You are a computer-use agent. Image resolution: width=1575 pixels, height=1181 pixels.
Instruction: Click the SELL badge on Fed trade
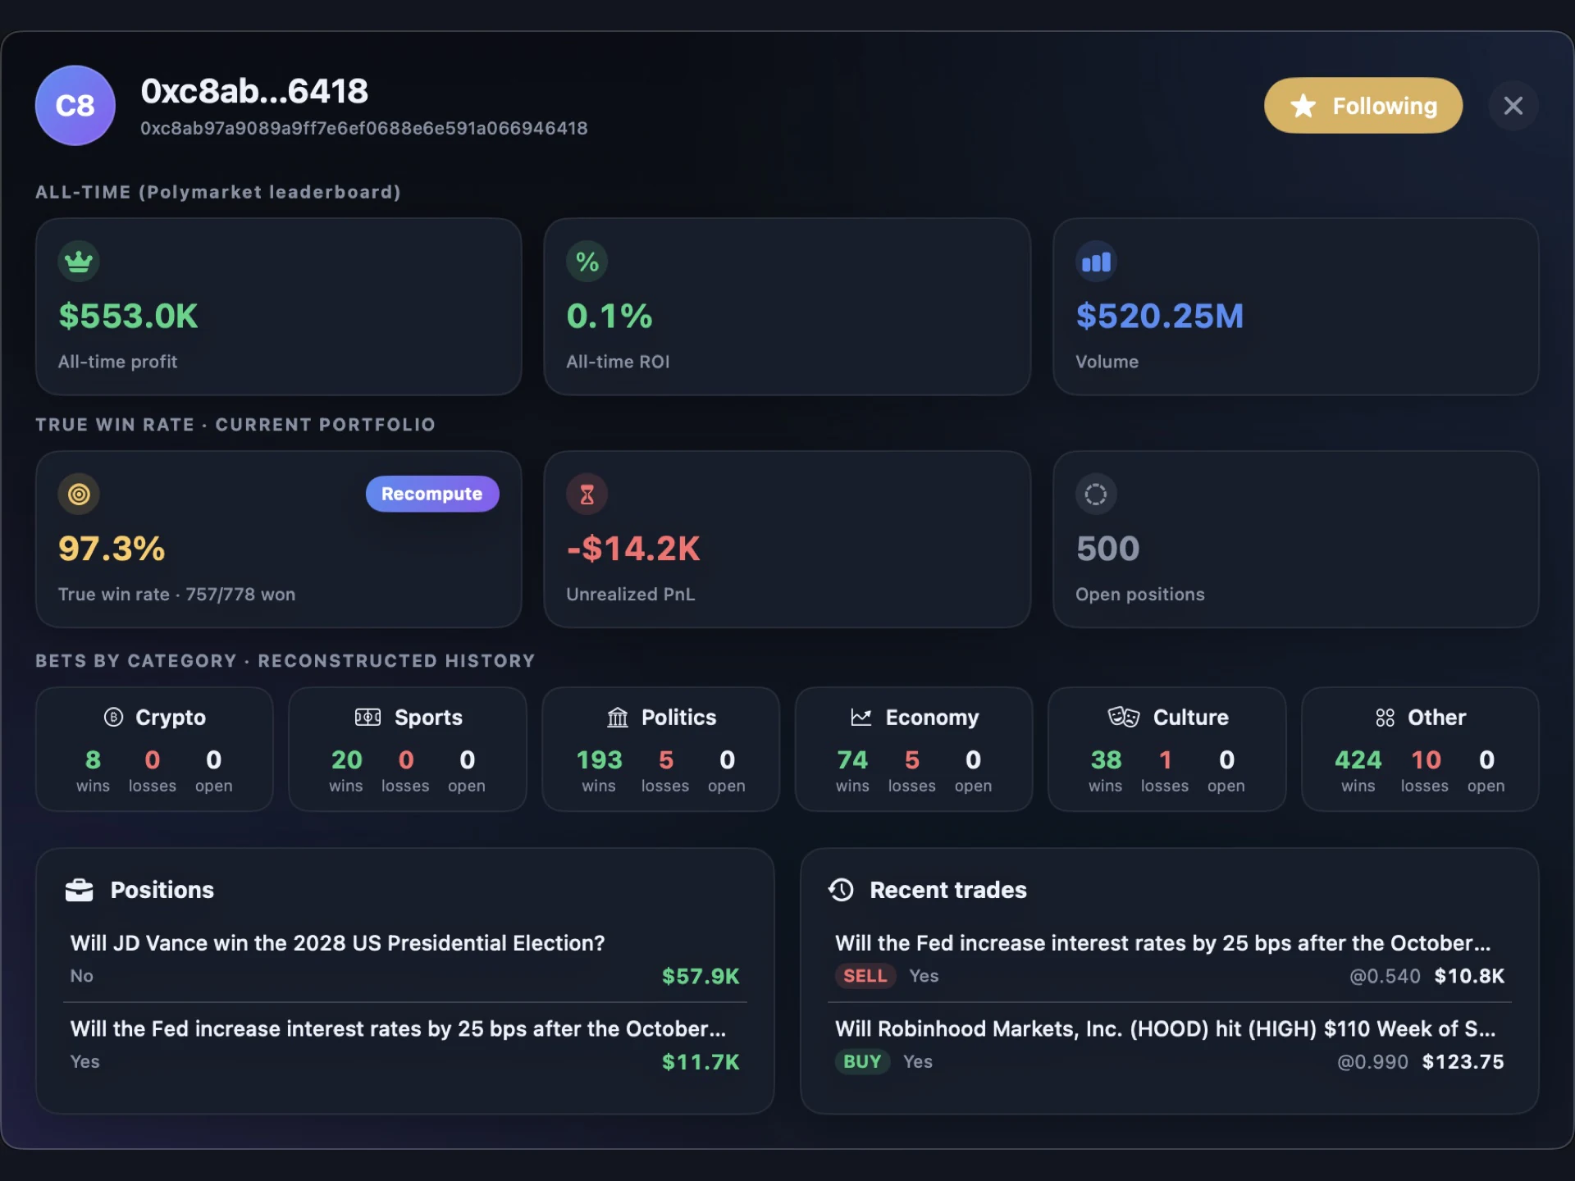(865, 976)
